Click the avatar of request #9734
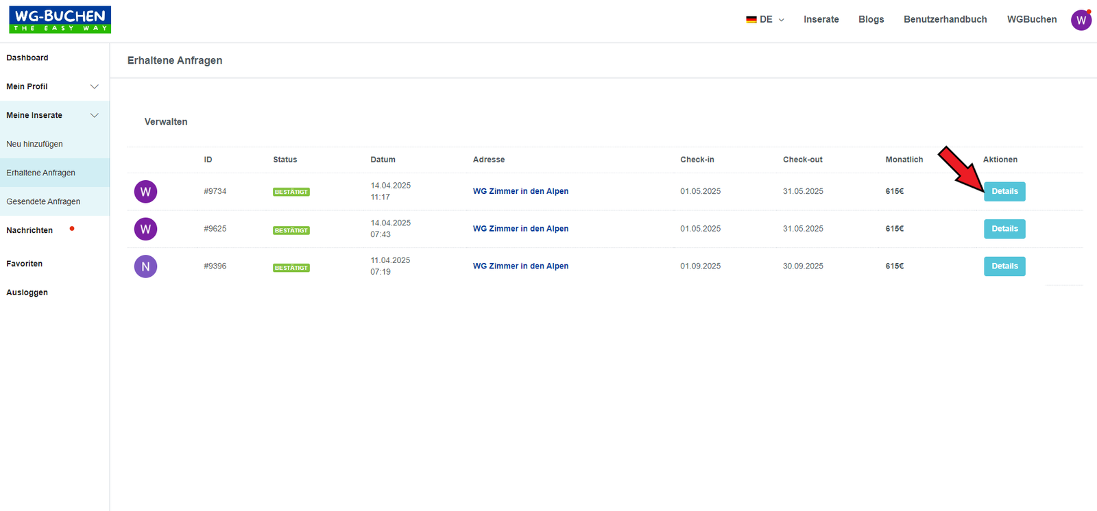This screenshot has height=511, width=1097. tap(145, 192)
